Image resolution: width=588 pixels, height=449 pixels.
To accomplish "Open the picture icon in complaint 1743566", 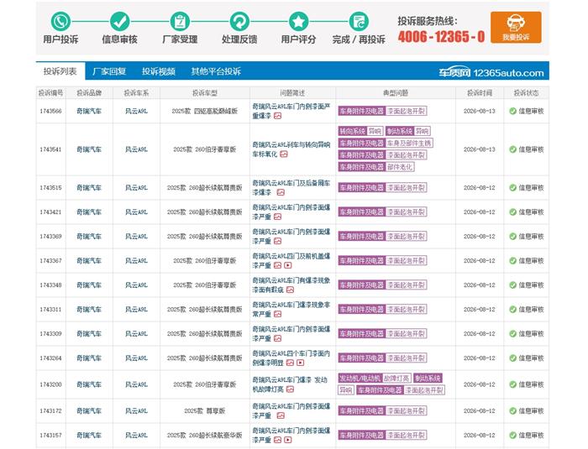I will 277,116.
